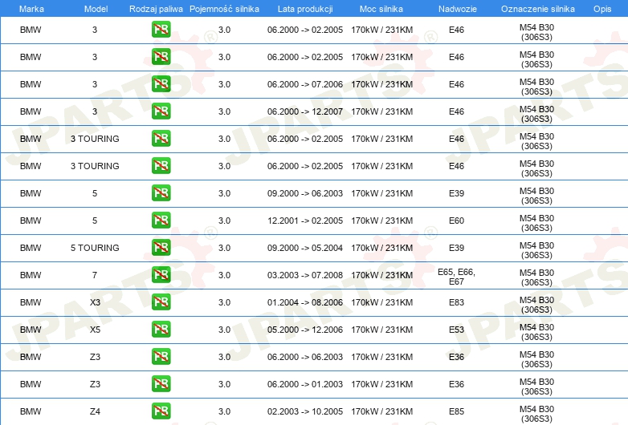This screenshot has height=425, width=628.
Task: Click the 170kW / 231KM power cell in the X5 row
Action: click(381, 330)
